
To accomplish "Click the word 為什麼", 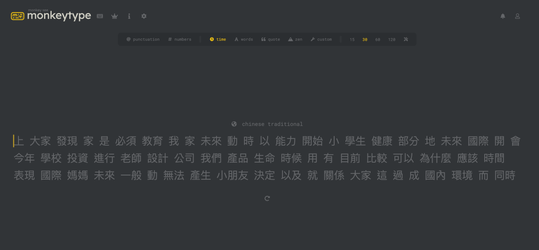I will [436, 158].
